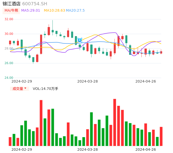Click the leftmost red volume bar
This screenshot has width=173, height=153.
coord(10,141)
